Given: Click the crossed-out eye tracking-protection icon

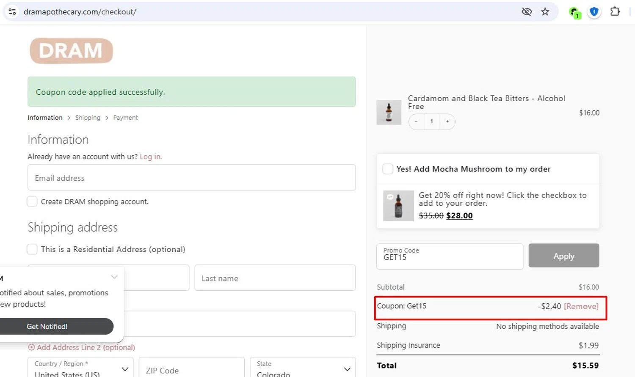Looking at the screenshot, I should pyautogui.click(x=527, y=12).
